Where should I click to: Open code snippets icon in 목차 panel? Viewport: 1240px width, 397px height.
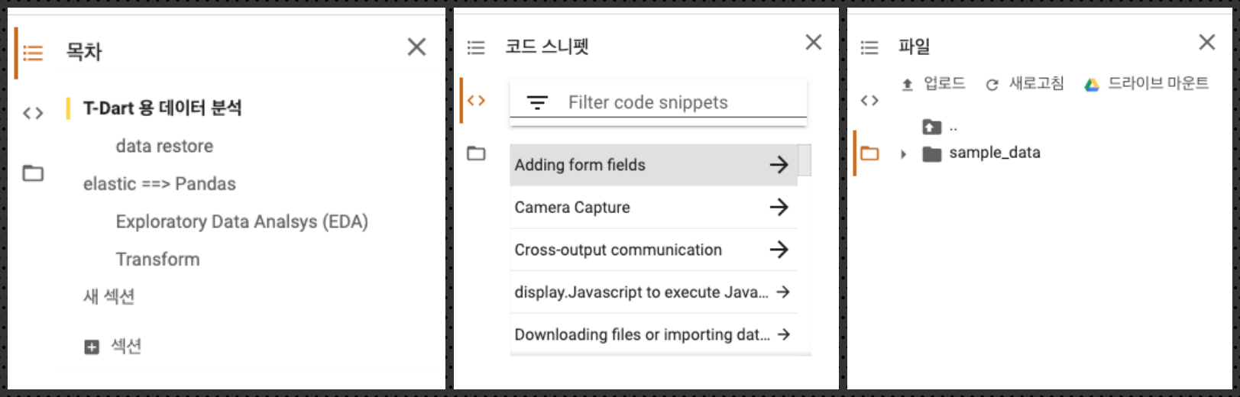tap(33, 114)
